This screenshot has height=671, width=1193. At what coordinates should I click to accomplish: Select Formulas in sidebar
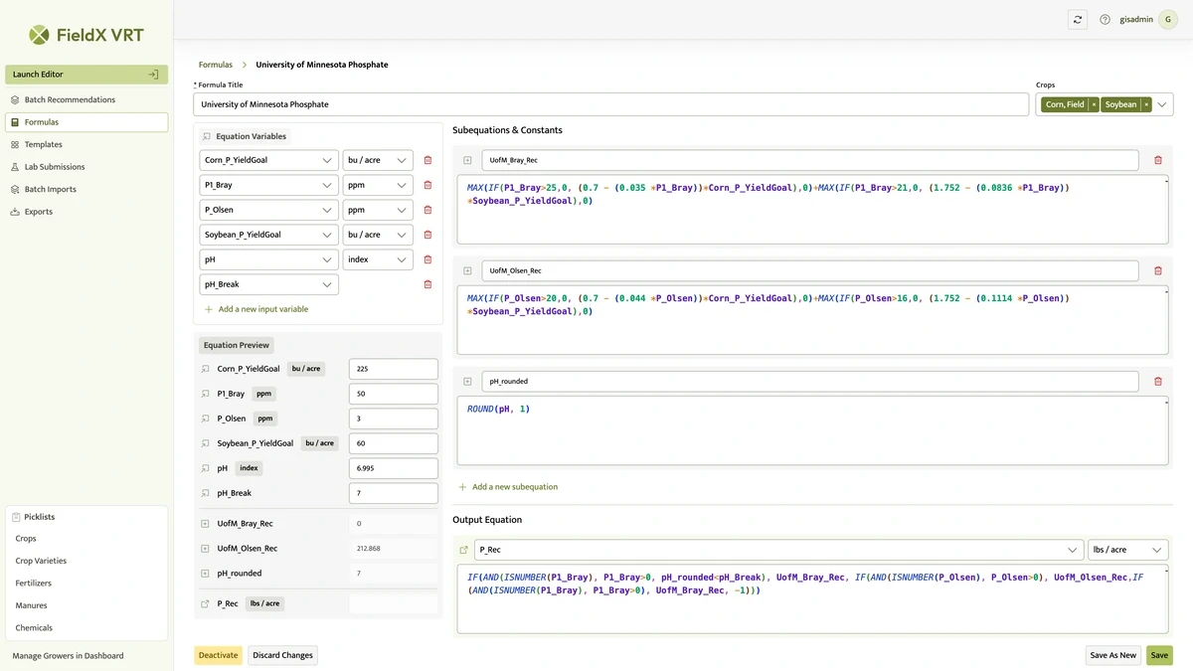tap(86, 122)
